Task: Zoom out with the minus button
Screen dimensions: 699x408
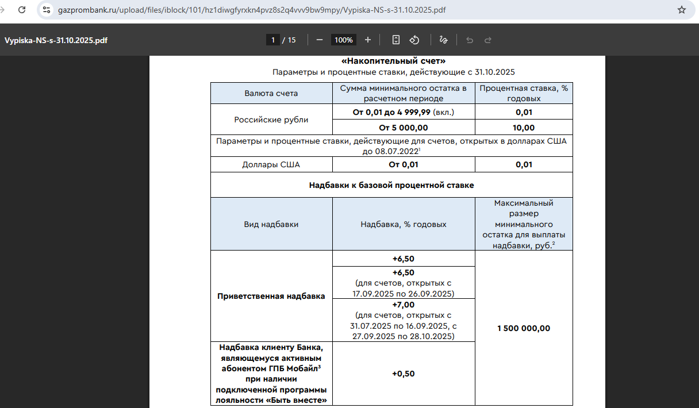Action: coord(320,40)
